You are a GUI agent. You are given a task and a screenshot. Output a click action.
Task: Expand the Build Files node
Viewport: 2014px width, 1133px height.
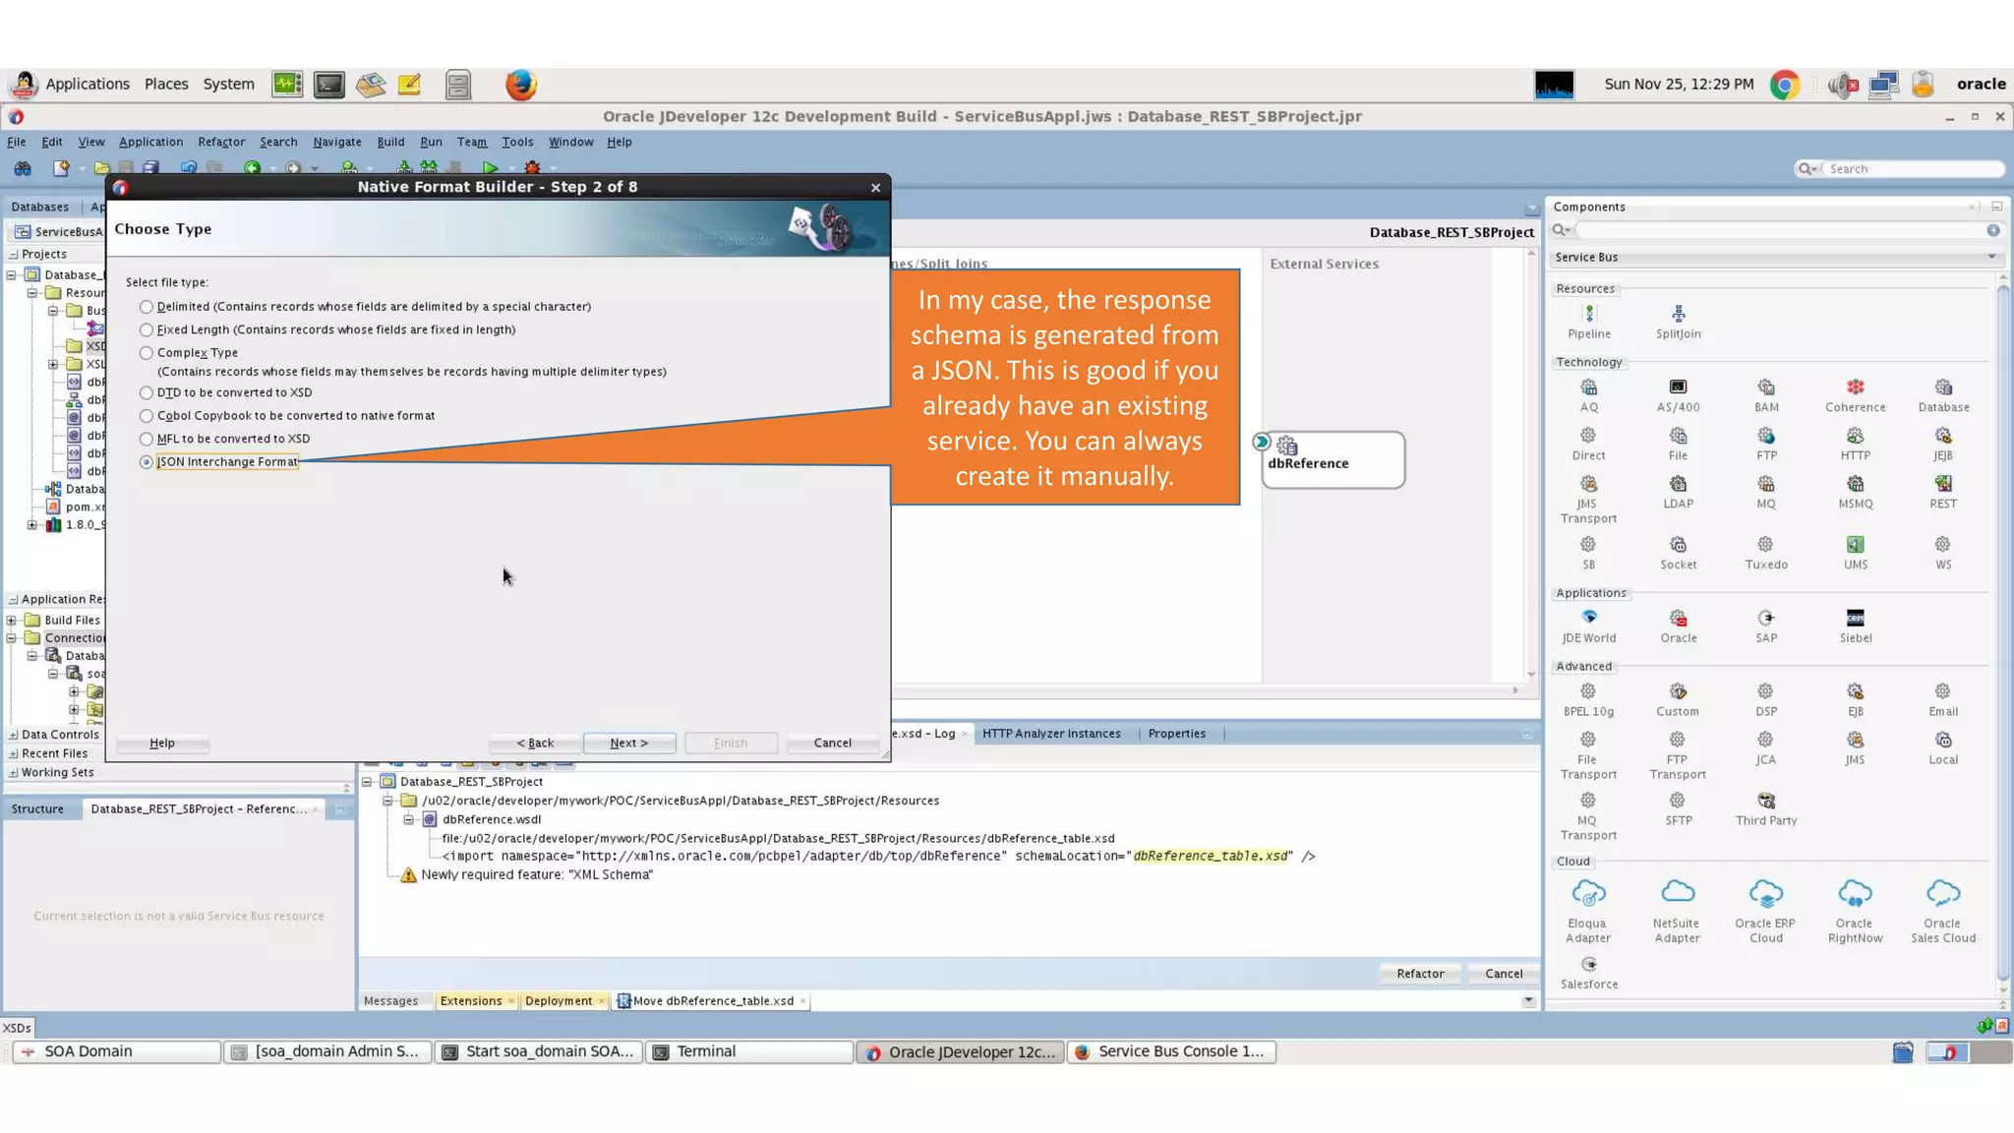pos(12,621)
